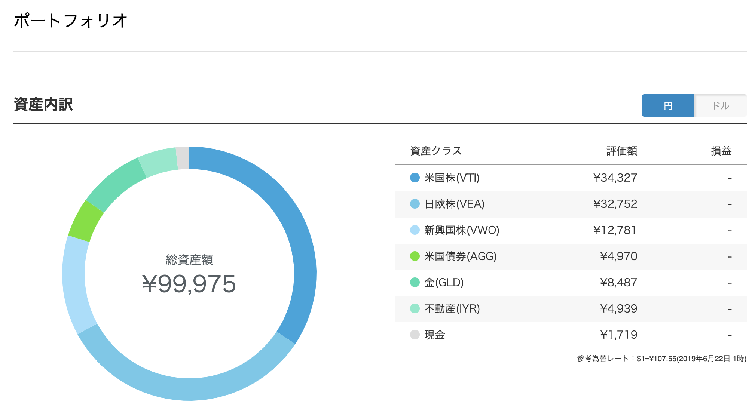Click the green dot for 米国債券(AGG)
This screenshot has width=752, height=406.
415,256
